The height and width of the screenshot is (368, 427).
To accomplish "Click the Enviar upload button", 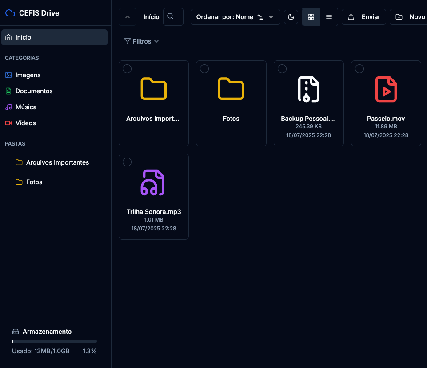I will point(363,17).
